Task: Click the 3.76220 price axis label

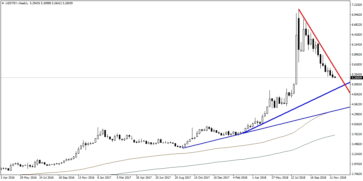Action: click(357, 134)
